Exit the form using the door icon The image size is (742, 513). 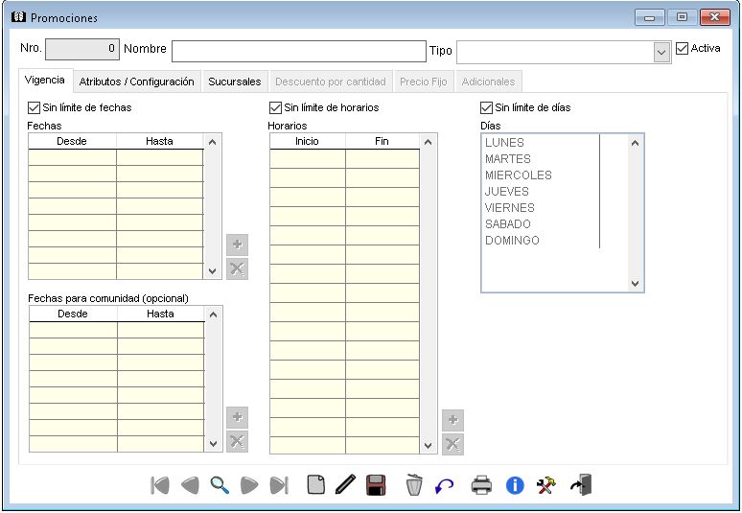click(581, 485)
